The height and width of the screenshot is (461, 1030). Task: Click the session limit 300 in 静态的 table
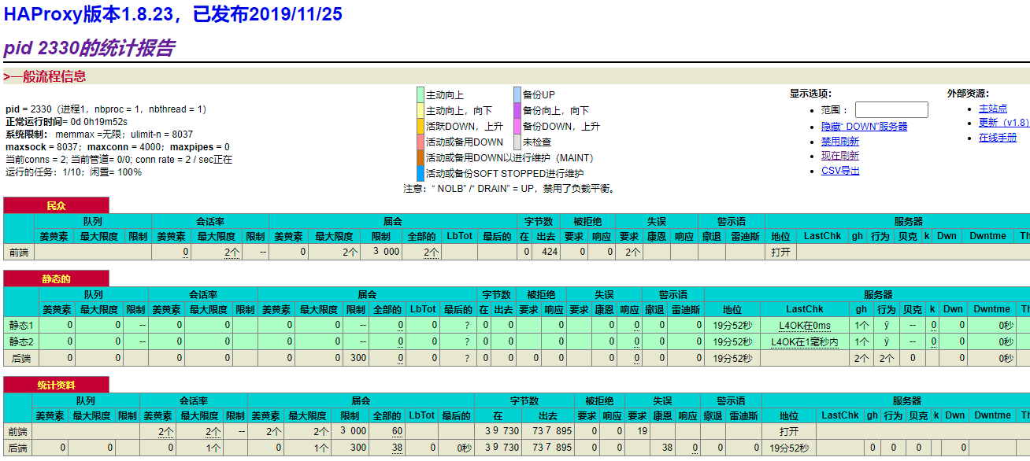click(358, 358)
